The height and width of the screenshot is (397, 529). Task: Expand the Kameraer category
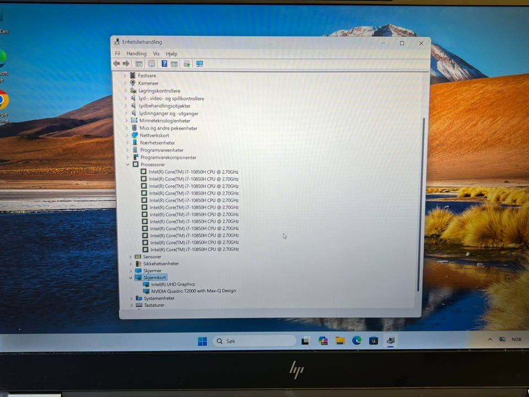(125, 83)
